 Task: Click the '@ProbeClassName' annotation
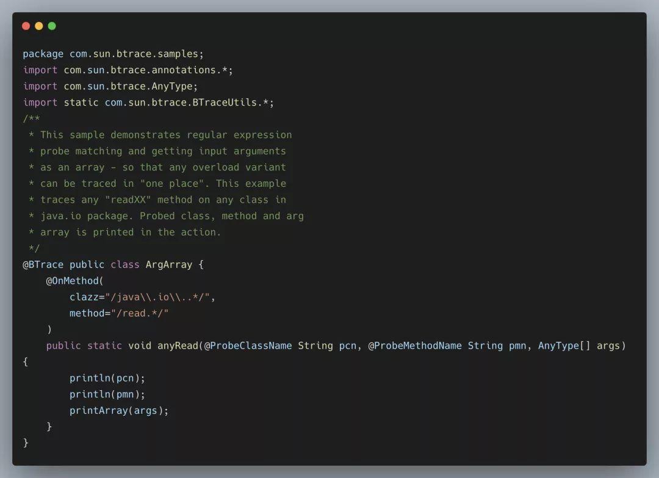[x=248, y=346]
